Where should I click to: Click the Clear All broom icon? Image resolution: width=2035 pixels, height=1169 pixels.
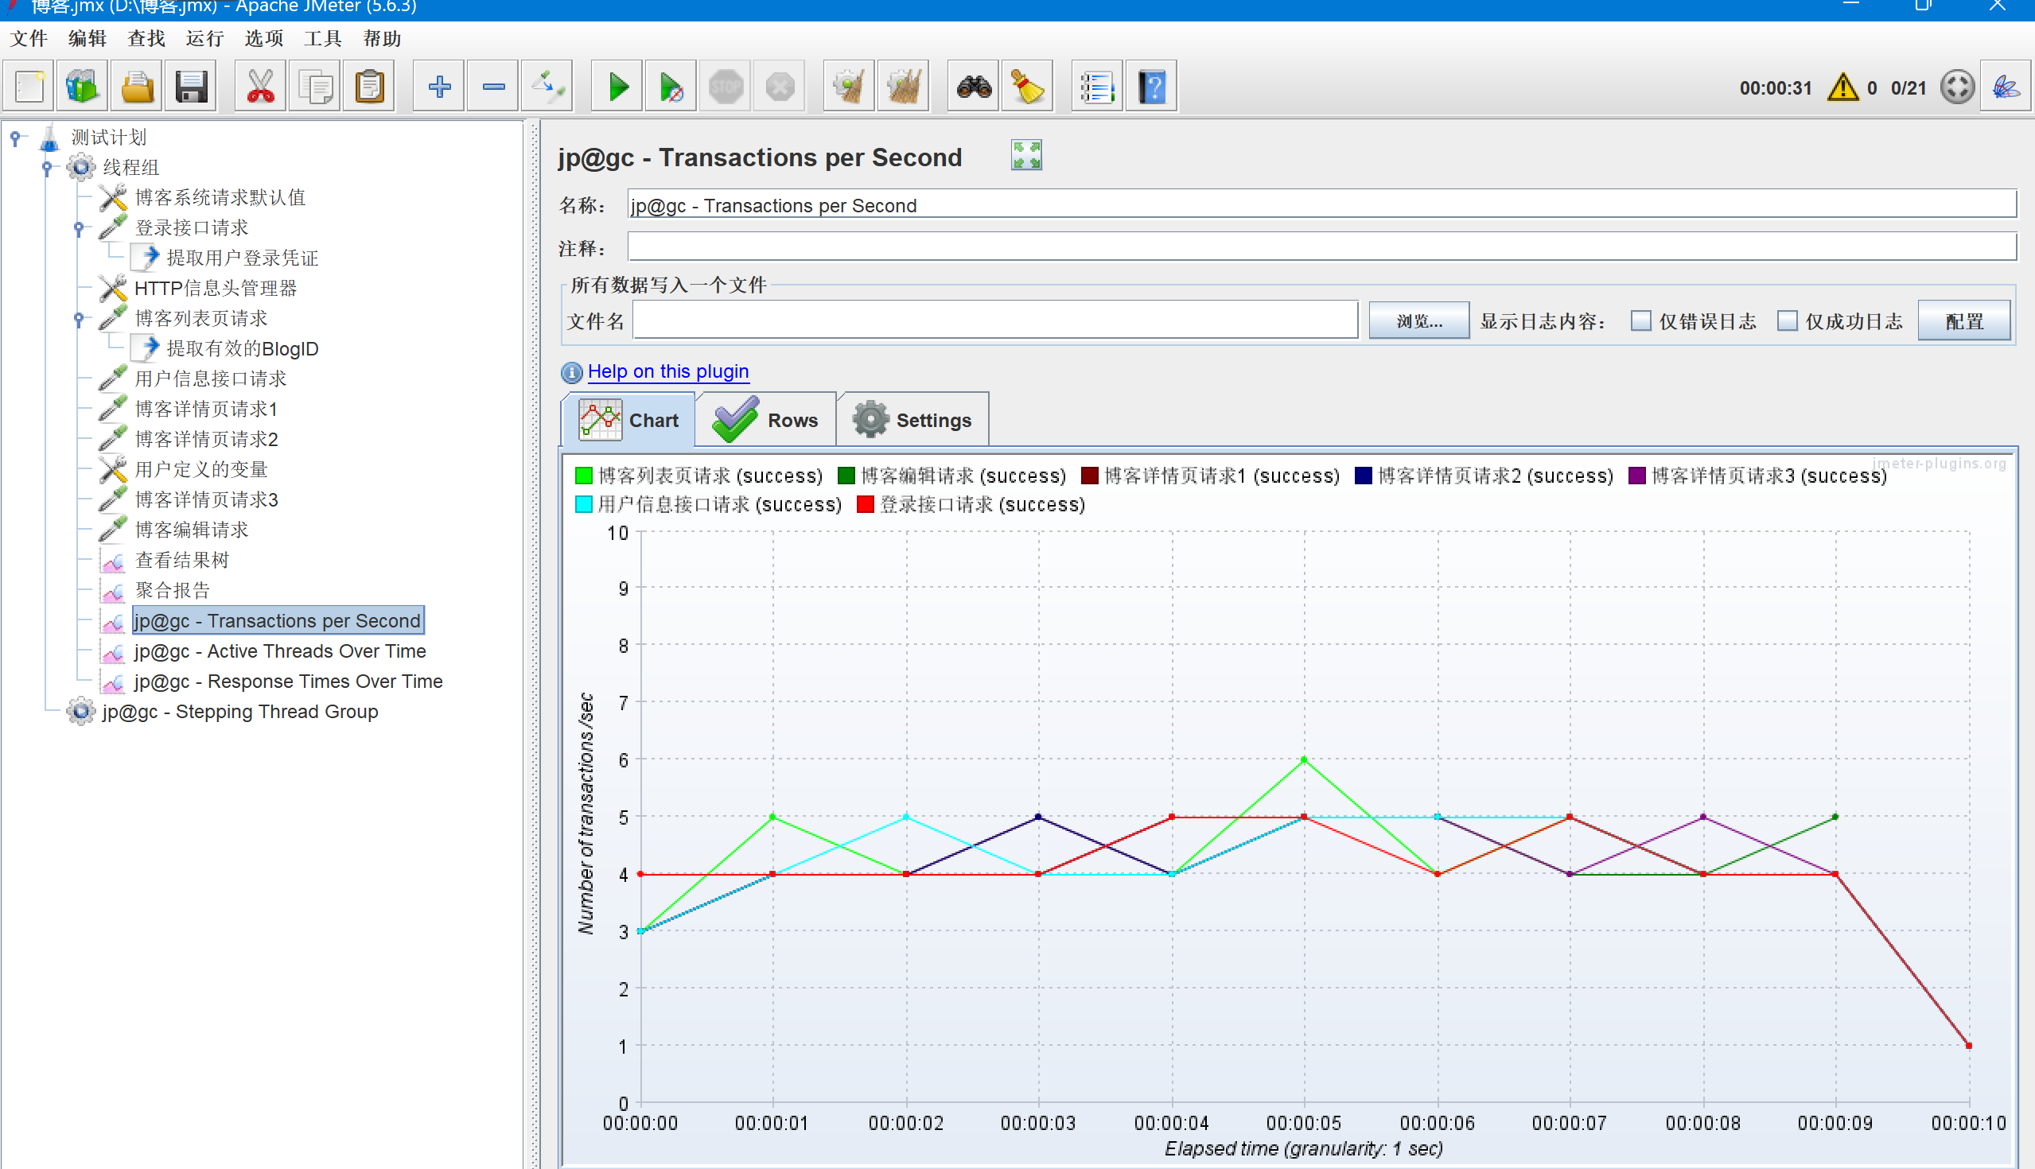click(904, 87)
